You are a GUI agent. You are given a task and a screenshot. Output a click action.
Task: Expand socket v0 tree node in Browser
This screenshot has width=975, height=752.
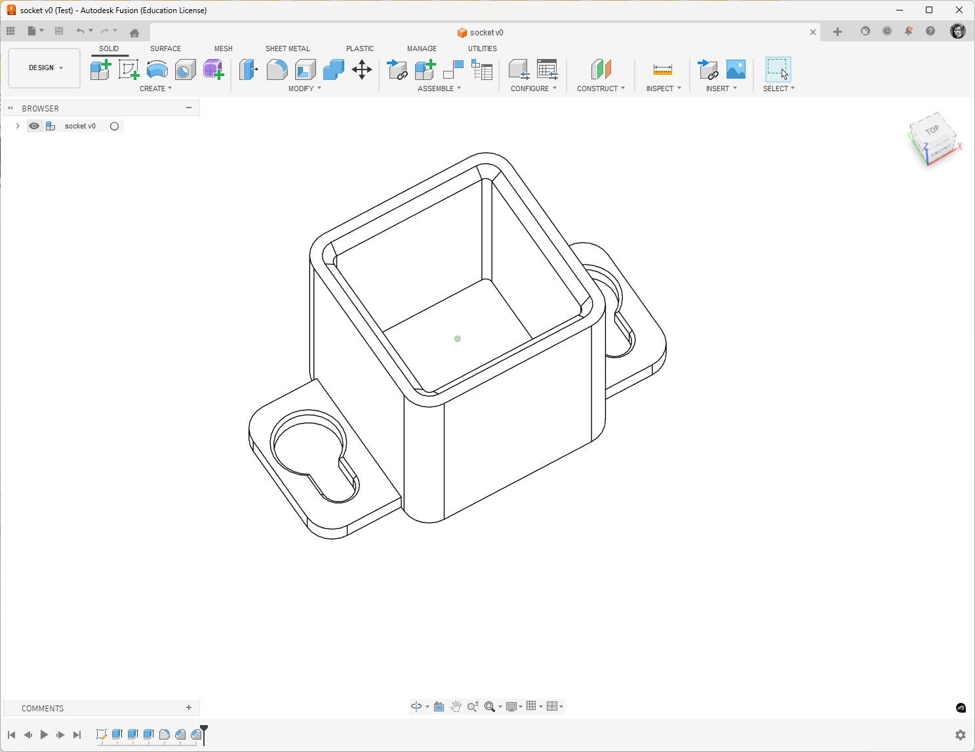pos(18,126)
